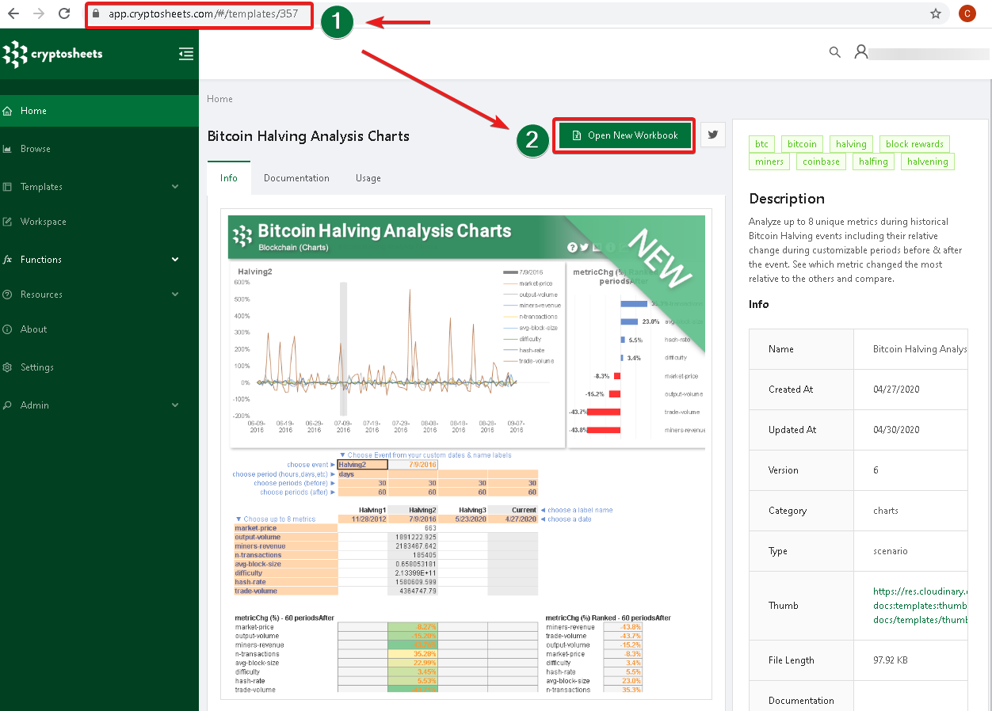
Task: Click the browser address bar URL
Action: [203, 13]
